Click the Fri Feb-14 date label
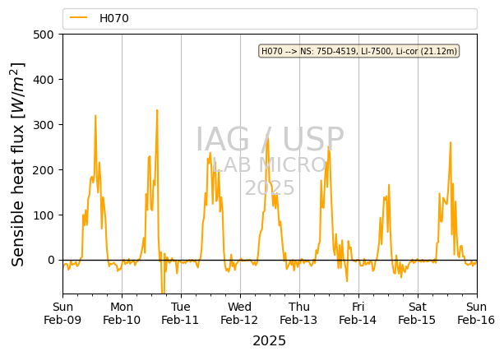This screenshot has height=356, width=504. tap(358, 313)
